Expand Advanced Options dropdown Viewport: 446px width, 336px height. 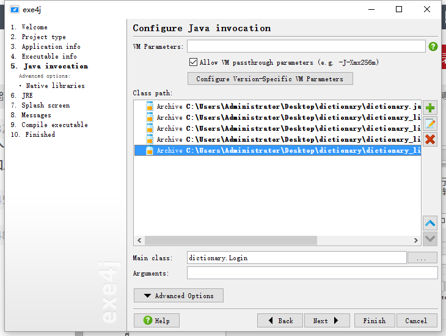[178, 296]
